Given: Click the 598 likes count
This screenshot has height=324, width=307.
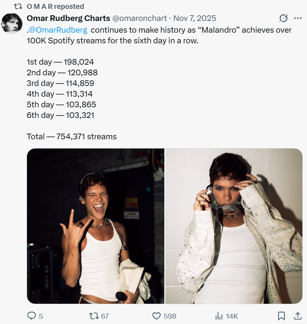Looking at the screenshot, I should 170,316.
